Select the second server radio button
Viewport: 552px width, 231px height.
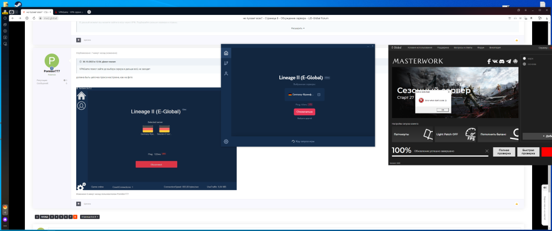[x=524, y=64]
